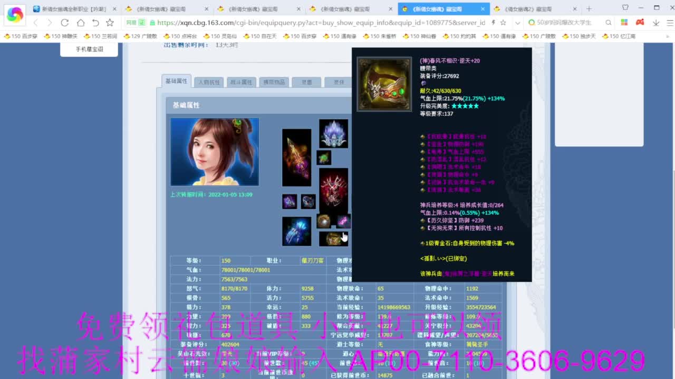Click the 手机藏宝阁 button
This screenshot has height=379, width=675.
pos(89,49)
